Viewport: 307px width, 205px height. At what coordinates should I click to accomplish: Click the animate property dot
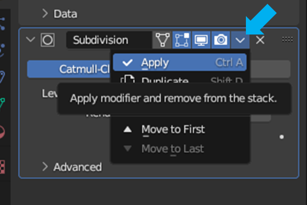[x=282, y=137]
